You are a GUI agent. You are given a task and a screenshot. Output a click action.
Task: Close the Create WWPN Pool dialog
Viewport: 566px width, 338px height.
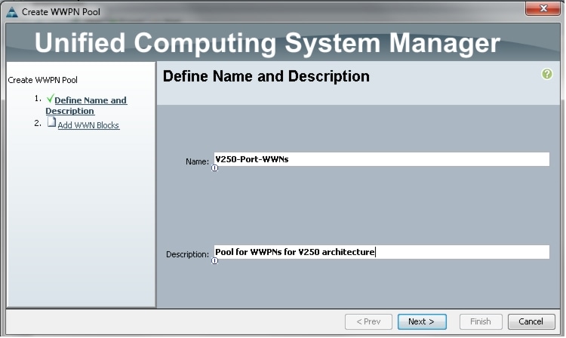543,8
